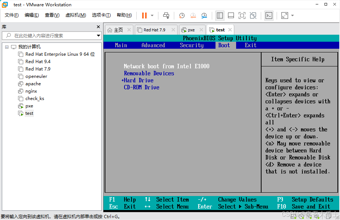Screen dimensions: 340x220
Task: Open the 虚拟机(M) menu
Action: point(76,15)
